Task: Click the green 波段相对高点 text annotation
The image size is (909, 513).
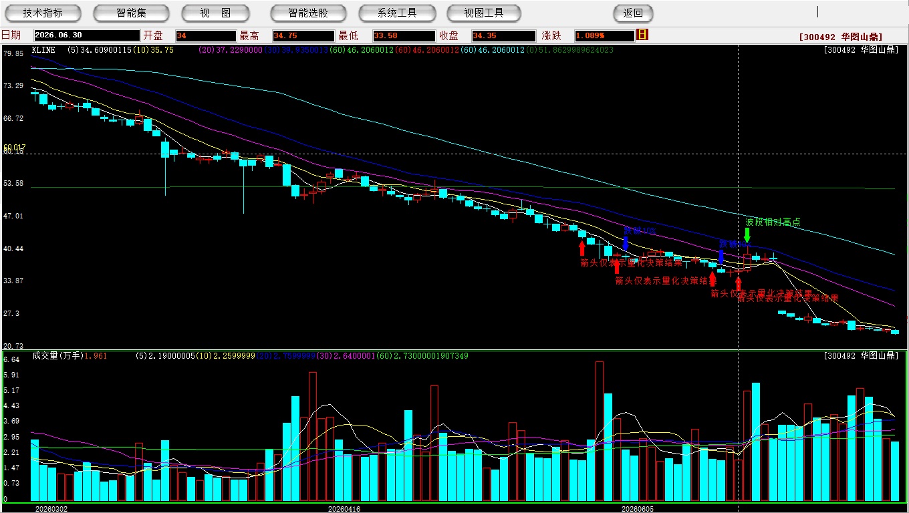Action: (773, 222)
